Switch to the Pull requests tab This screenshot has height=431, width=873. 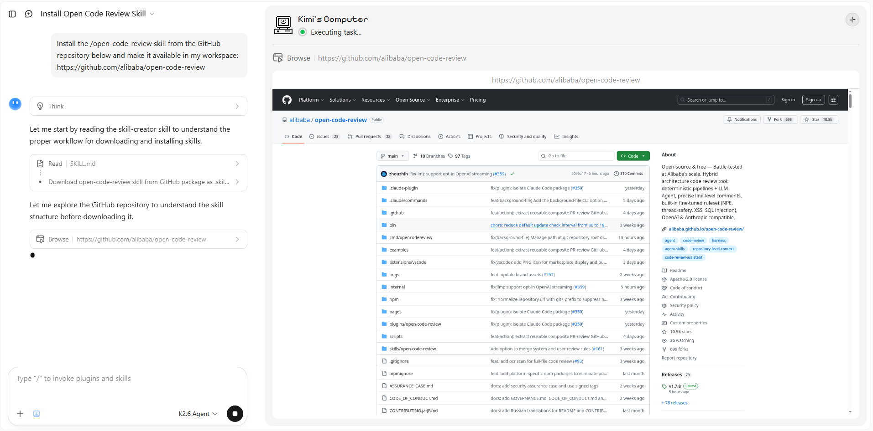370,137
